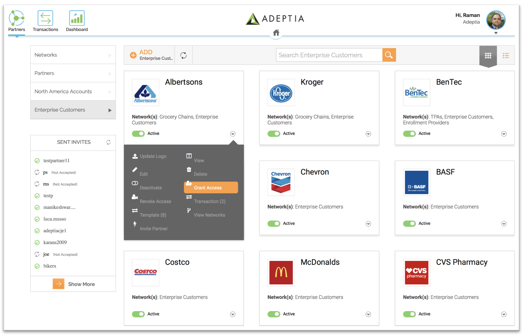Open the Dashboard from the top toolbar
The height and width of the screenshot is (335, 524).
click(77, 21)
